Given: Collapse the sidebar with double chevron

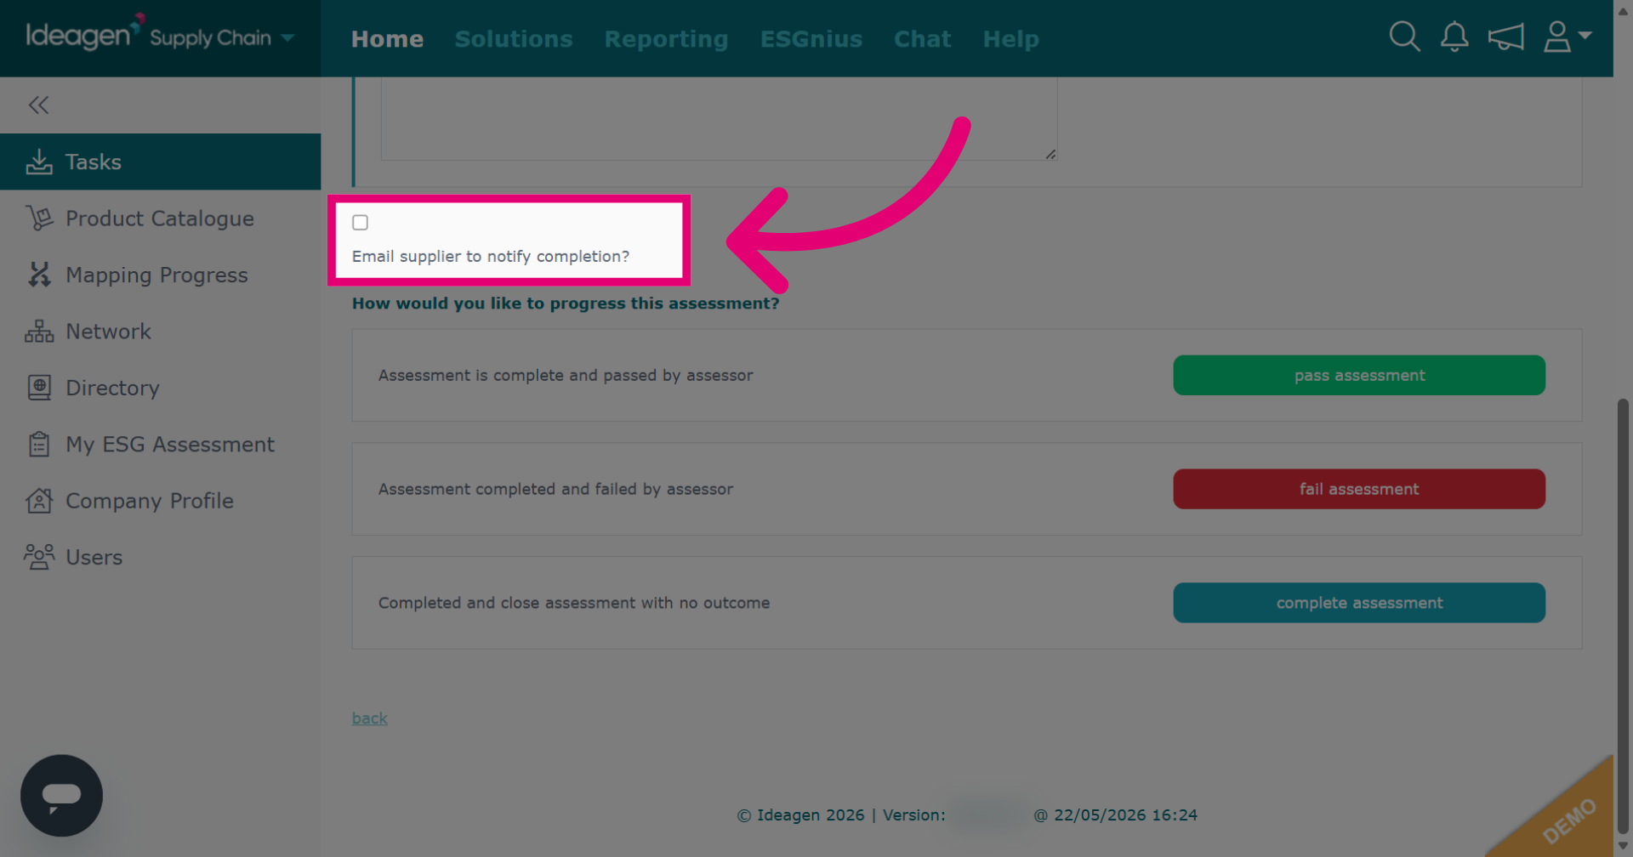Looking at the screenshot, I should (x=38, y=105).
